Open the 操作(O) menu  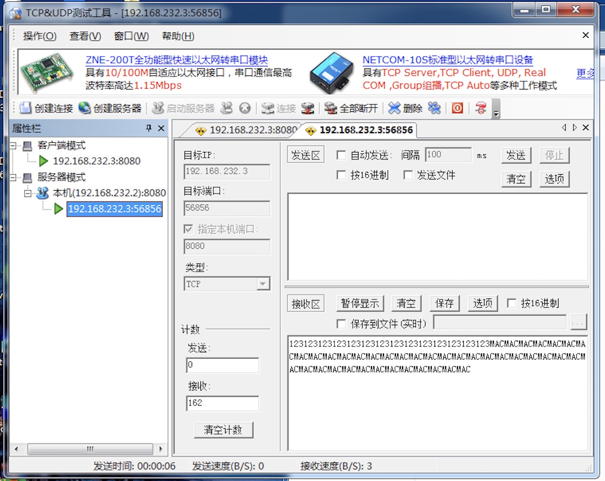40,36
